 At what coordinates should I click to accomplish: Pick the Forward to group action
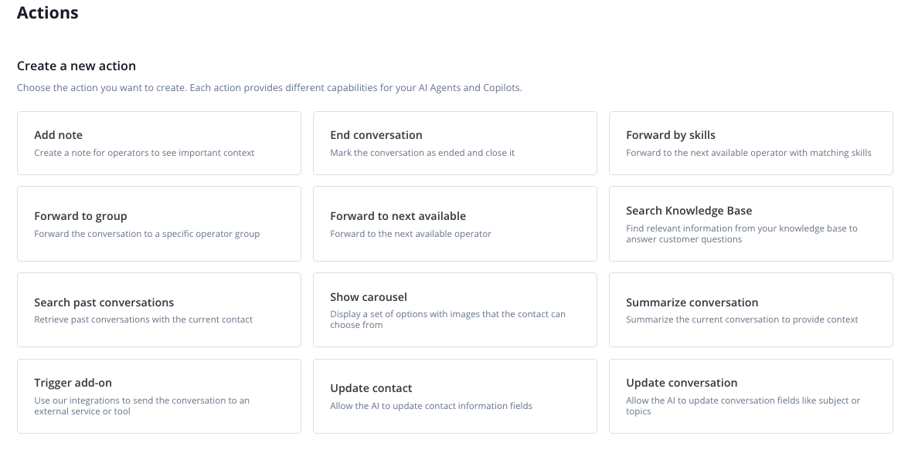coord(158,224)
